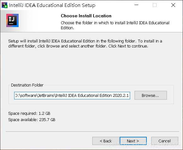Click the Setup will install instruction paragraph
This screenshot has height=150, width=183.
coord(85,44)
